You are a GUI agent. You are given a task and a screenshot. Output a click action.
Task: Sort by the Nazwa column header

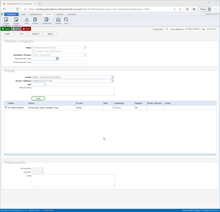click(x=52, y=103)
